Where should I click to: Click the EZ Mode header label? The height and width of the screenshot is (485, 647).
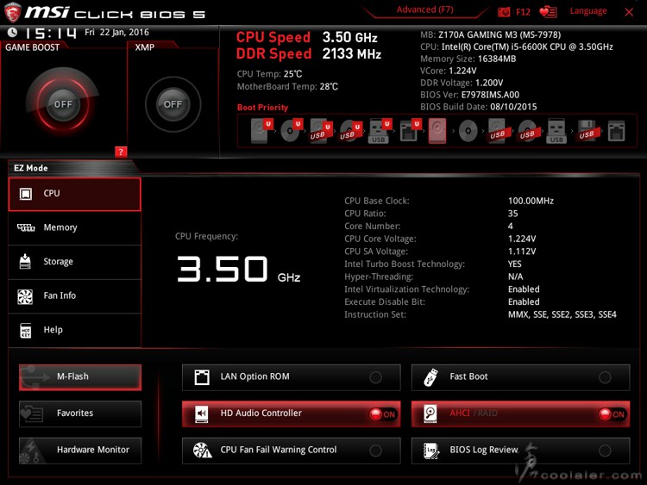(x=31, y=168)
